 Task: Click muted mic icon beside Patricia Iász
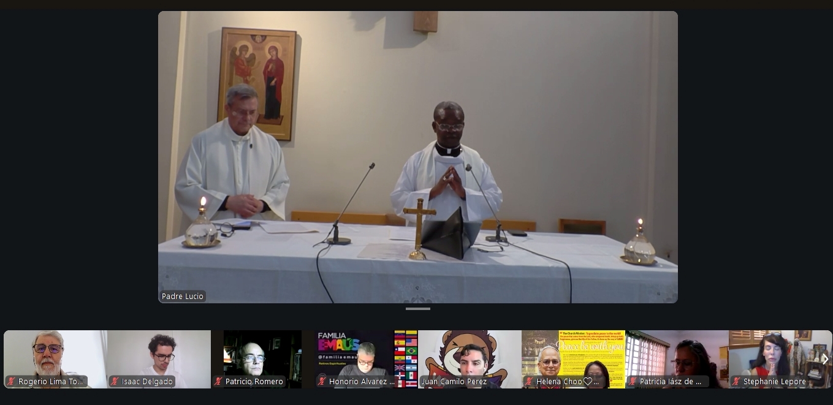coord(633,382)
